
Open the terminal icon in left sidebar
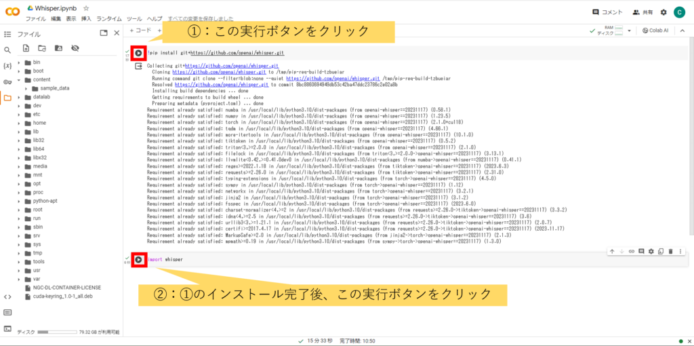(7, 328)
